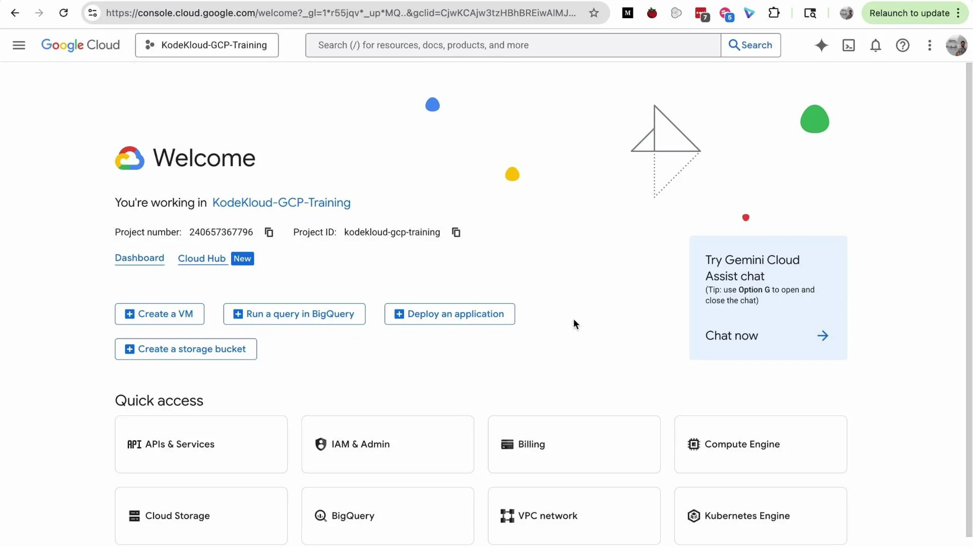
Task: Open the notifications bell
Action: click(876, 45)
